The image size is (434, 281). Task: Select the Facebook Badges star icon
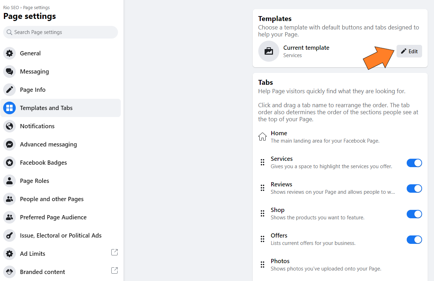click(x=9, y=162)
